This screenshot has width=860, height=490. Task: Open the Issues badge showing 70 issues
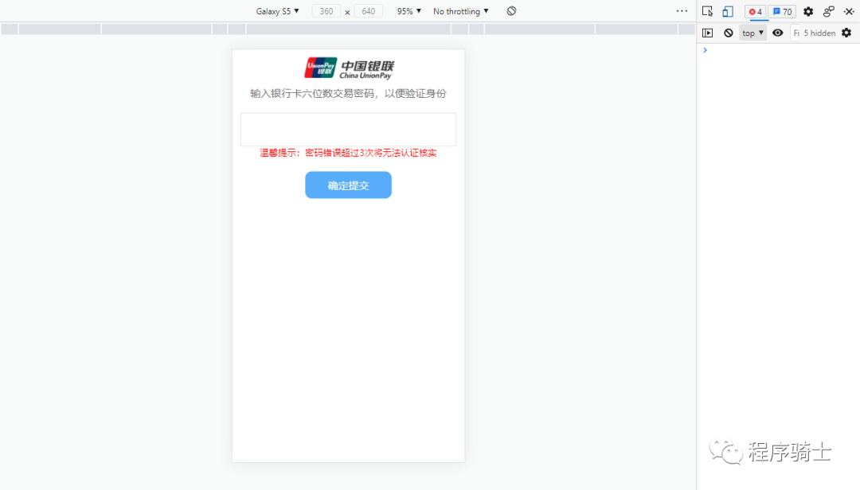781,11
